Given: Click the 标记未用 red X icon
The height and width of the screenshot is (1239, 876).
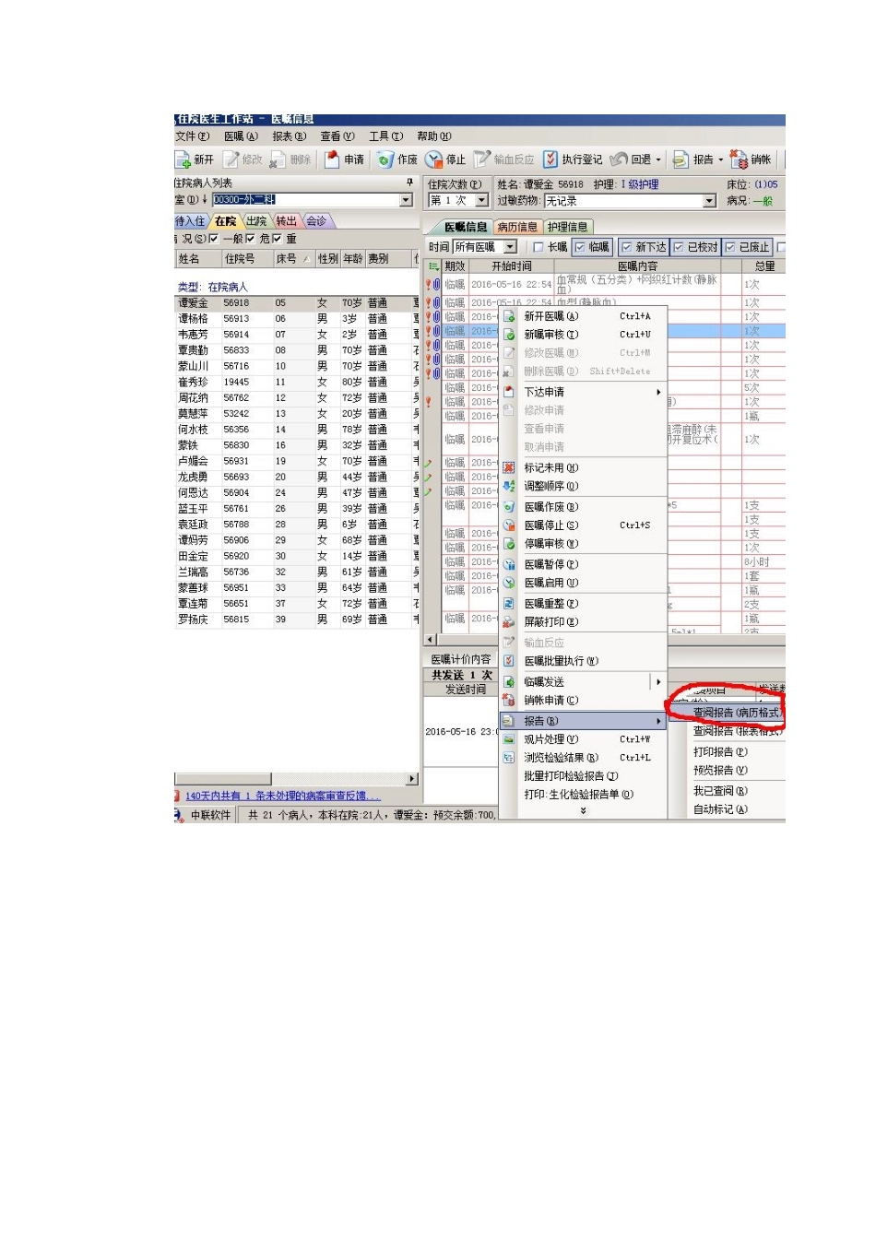Looking at the screenshot, I should tap(508, 467).
